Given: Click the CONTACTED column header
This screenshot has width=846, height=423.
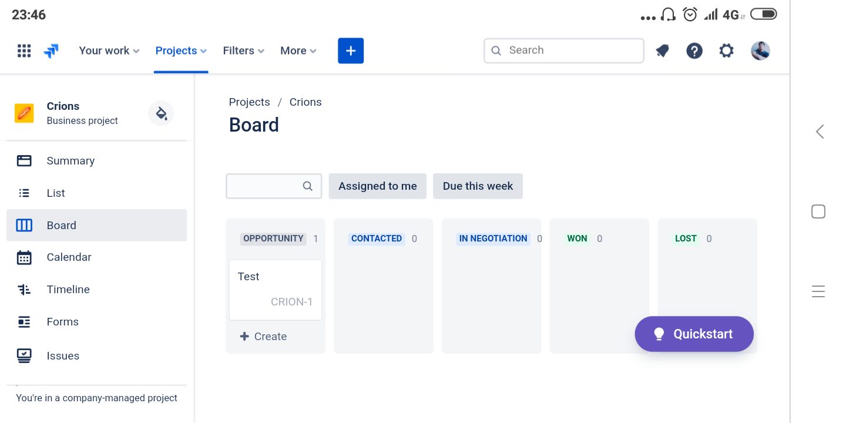Looking at the screenshot, I should (x=377, y=239).
